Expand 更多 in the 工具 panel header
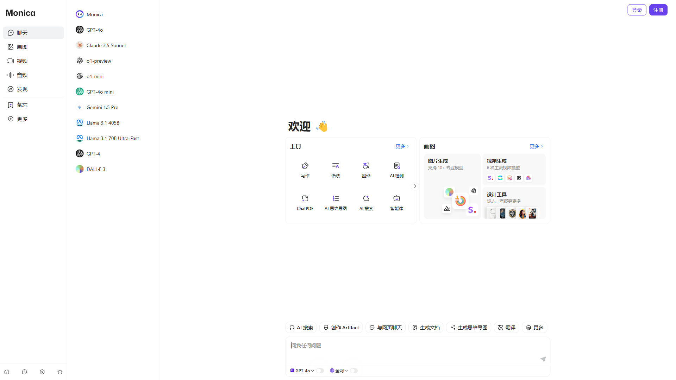The height and width of the screenshot is (380, 676). click(402, 146)
